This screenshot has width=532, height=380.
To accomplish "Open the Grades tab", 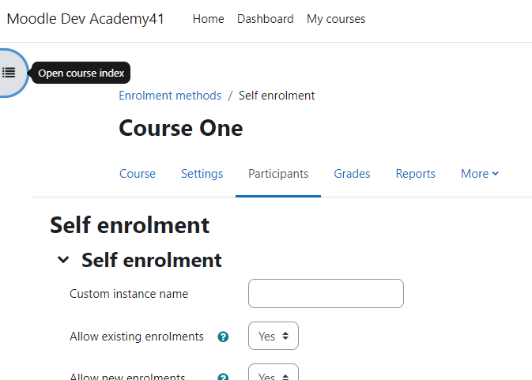I will (x=352, y=174).
